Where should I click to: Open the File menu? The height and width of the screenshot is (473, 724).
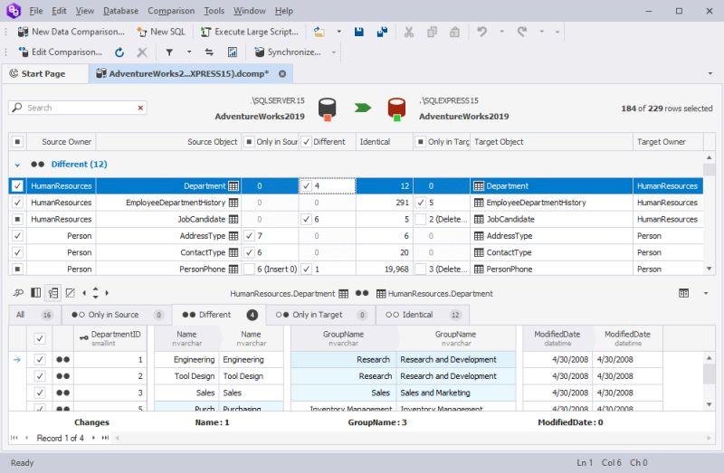[x=35, y=11]
